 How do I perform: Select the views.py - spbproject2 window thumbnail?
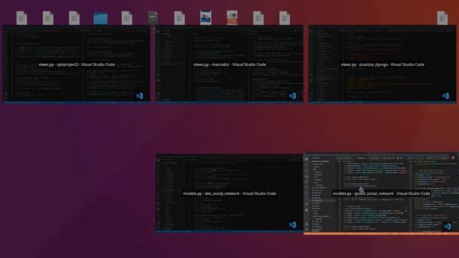(x=77, y=64)
